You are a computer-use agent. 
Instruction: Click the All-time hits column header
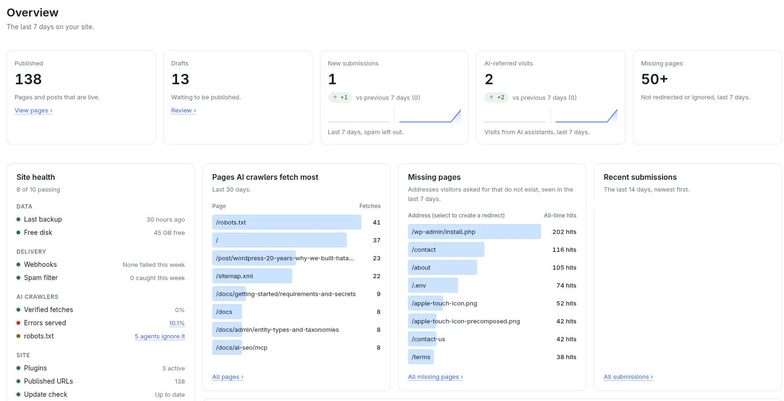(x=560, y=216)
